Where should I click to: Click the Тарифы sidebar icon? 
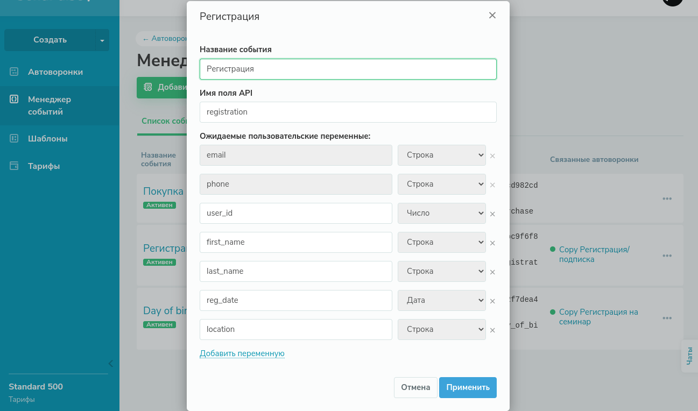[15, 166]
